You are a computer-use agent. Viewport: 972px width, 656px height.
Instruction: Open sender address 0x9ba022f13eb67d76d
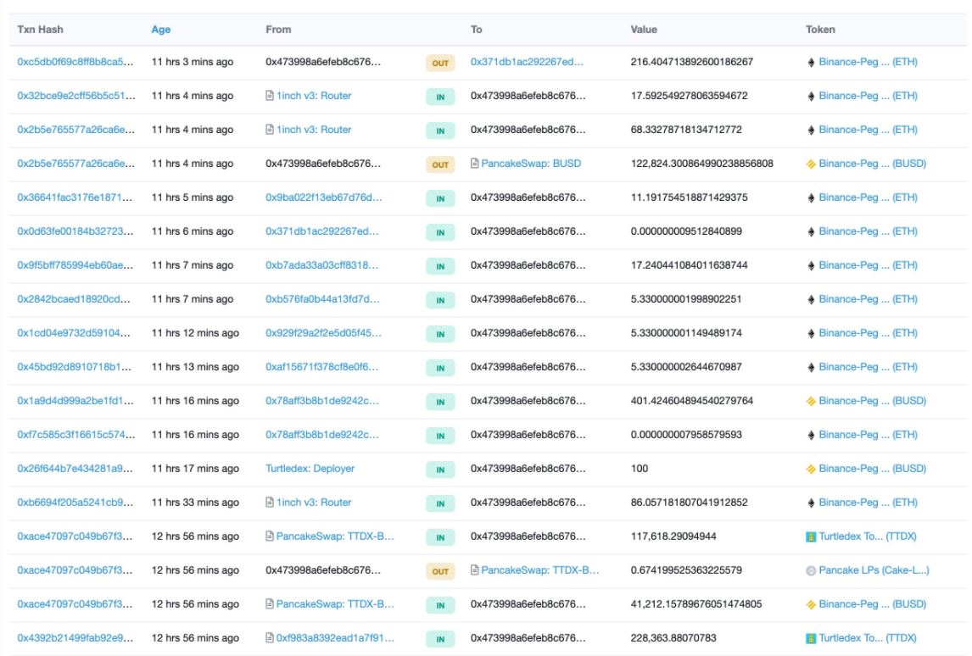324,197
